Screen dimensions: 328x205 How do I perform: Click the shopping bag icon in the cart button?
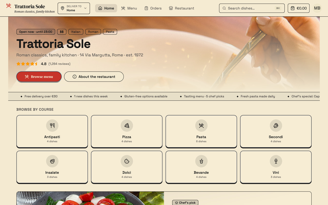[x=293, y=8]
